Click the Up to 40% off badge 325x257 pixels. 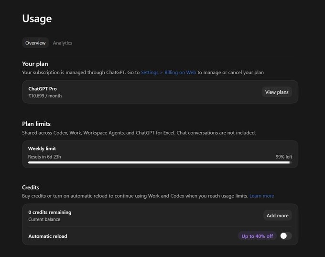tap(257, 236)
